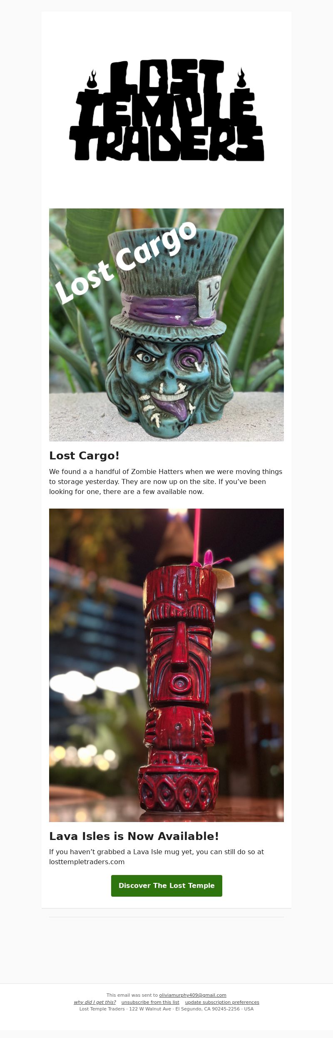
Task: Click the Lost Temple Traders logo
Action: (166, 110)
